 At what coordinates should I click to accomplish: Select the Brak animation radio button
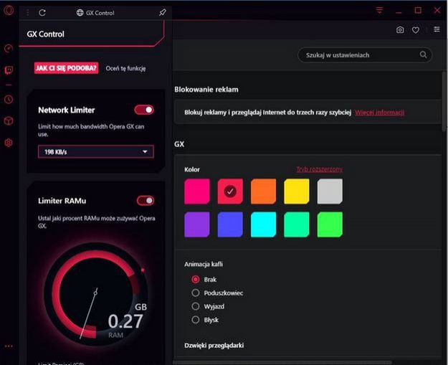point(196,279)
